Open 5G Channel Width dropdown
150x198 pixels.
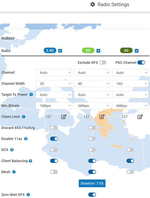click(x=92, y=84)
